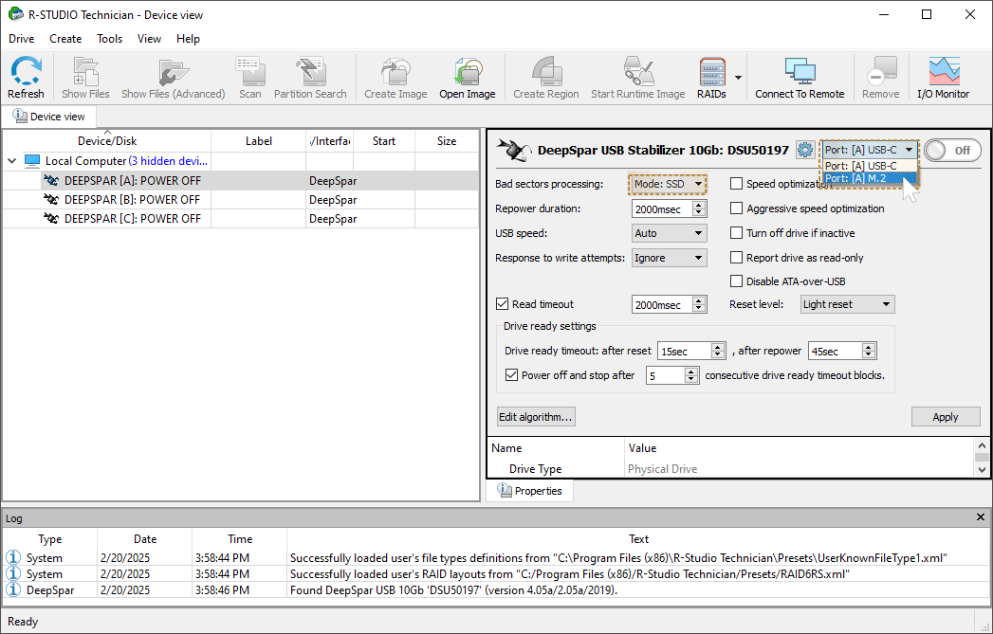Open Response to write attempts dropdown
This screenshot has width=993, height=634.
(669, 258)
